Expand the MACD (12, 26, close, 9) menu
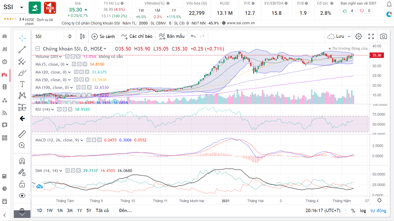Screen dimensions: 394x221 82,140
